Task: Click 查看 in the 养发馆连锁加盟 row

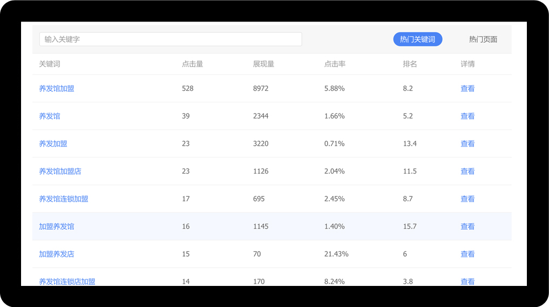Action: click(x=467, y=199)
